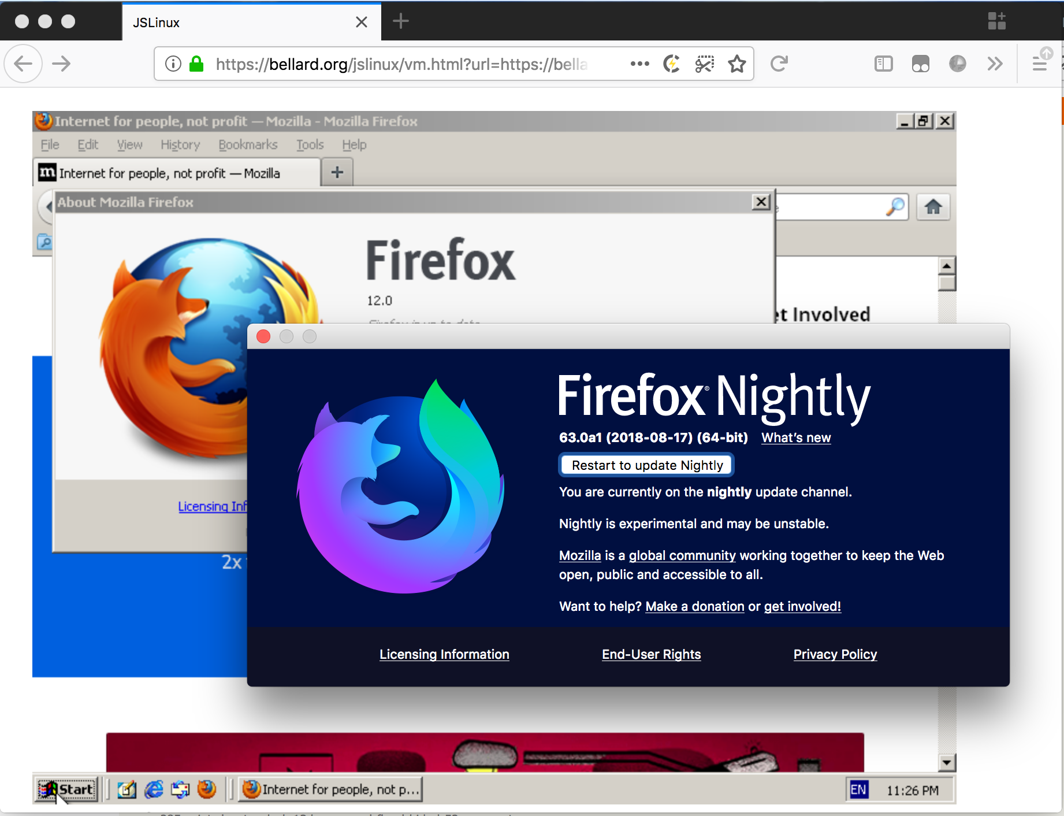This screenshot has width=1064, height=816.
Task: Open the Firefox hamburger menu
Action: point(1040,64)
